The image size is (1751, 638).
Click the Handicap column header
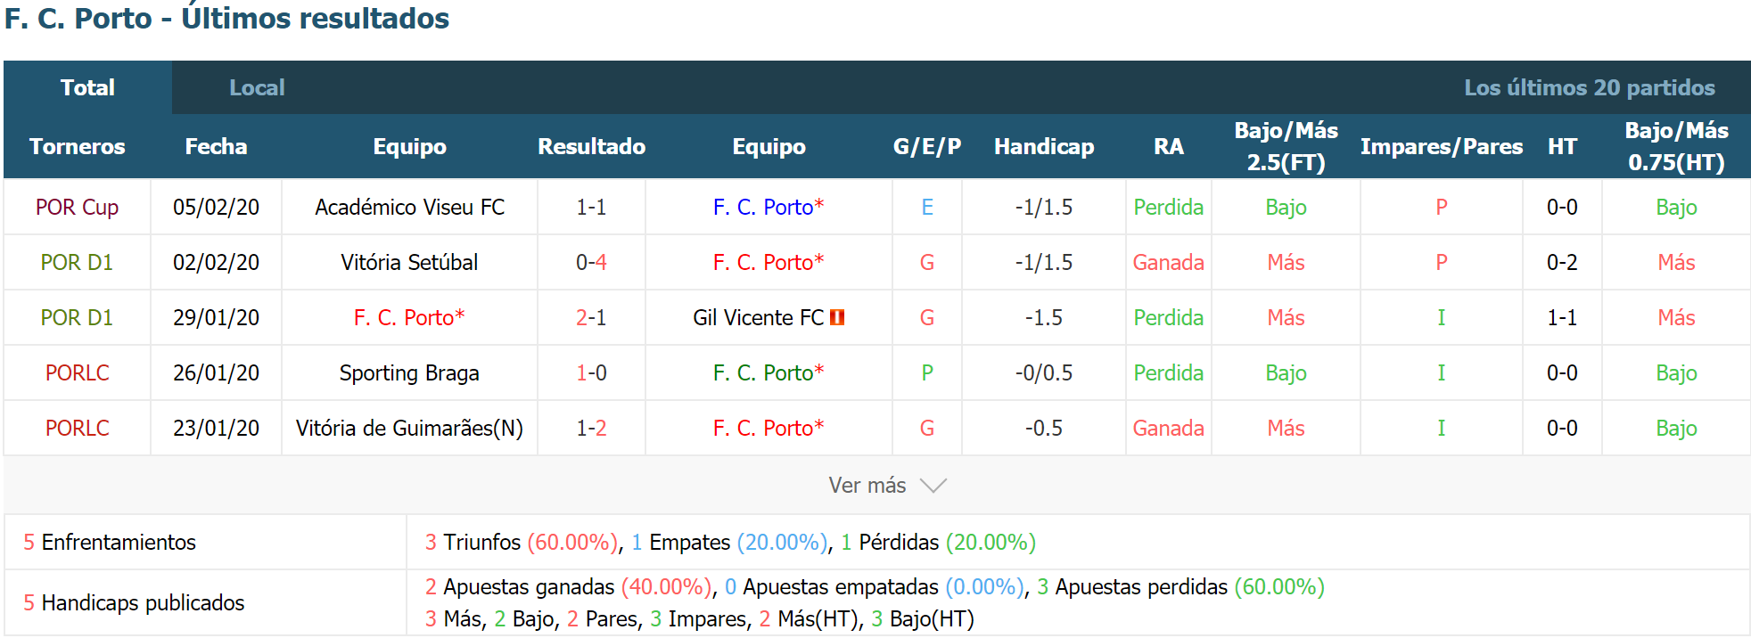point(1043,146)
